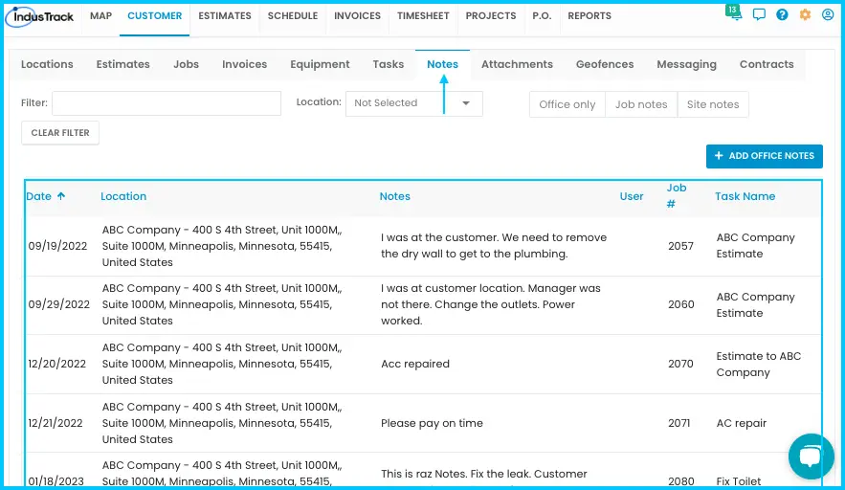Image resolution: width=845 pixels, height=490 pixels.
Task: Select the CUSTOMER menu
Action: 155,16
